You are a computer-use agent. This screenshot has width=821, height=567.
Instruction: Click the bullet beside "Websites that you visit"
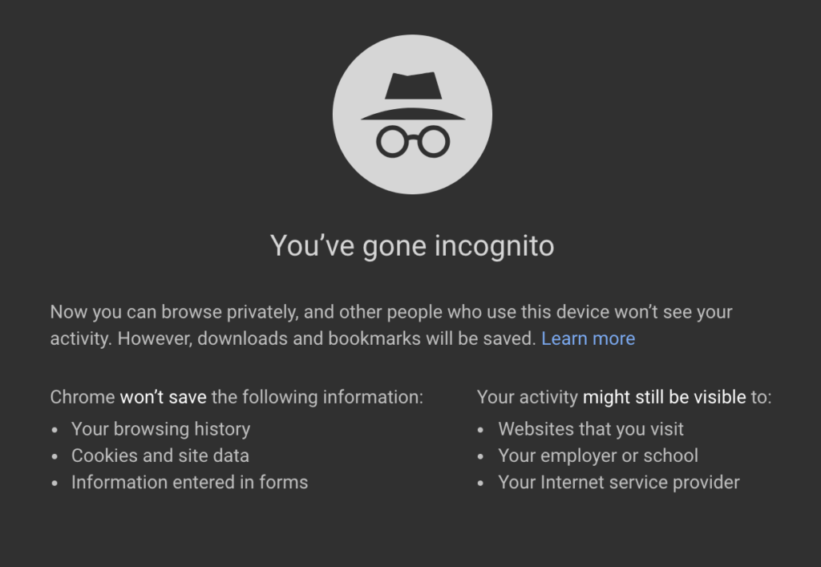481,430
